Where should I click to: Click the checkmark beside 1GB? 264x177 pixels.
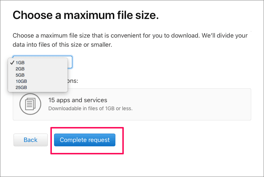click(12, 62)
